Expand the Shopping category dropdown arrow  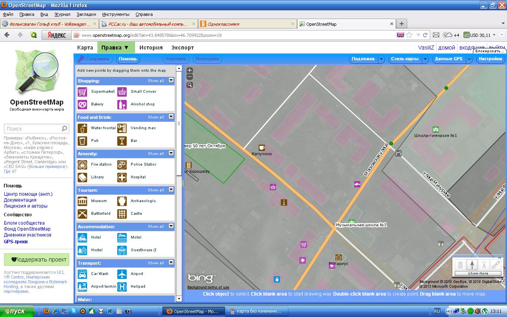pos(171,80)
